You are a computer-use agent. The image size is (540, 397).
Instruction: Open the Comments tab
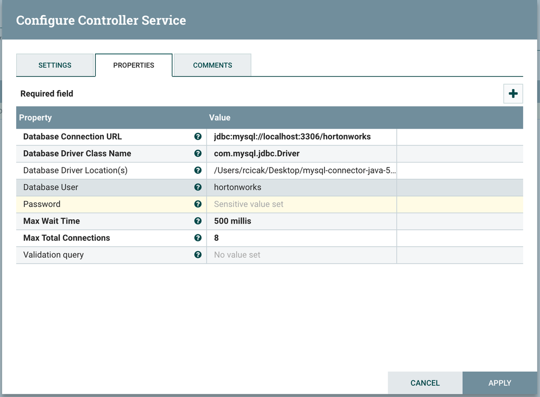point(212,65)
